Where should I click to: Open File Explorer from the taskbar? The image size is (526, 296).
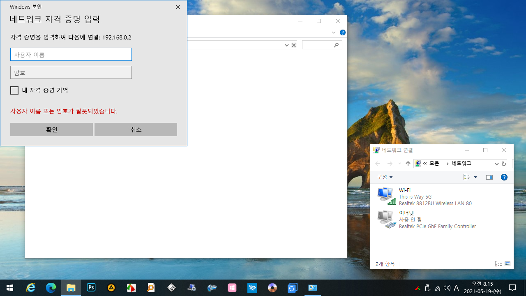pos(71,288)
